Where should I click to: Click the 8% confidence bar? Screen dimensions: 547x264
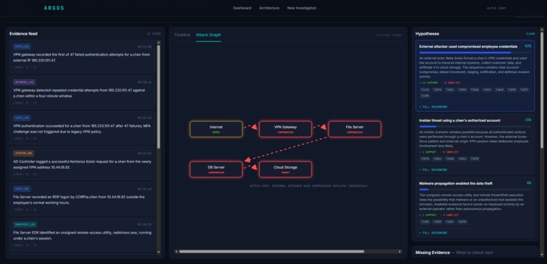click(475, 190)
